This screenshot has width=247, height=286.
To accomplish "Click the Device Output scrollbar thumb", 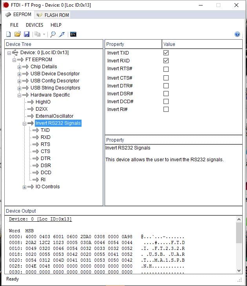I will 239,233.
